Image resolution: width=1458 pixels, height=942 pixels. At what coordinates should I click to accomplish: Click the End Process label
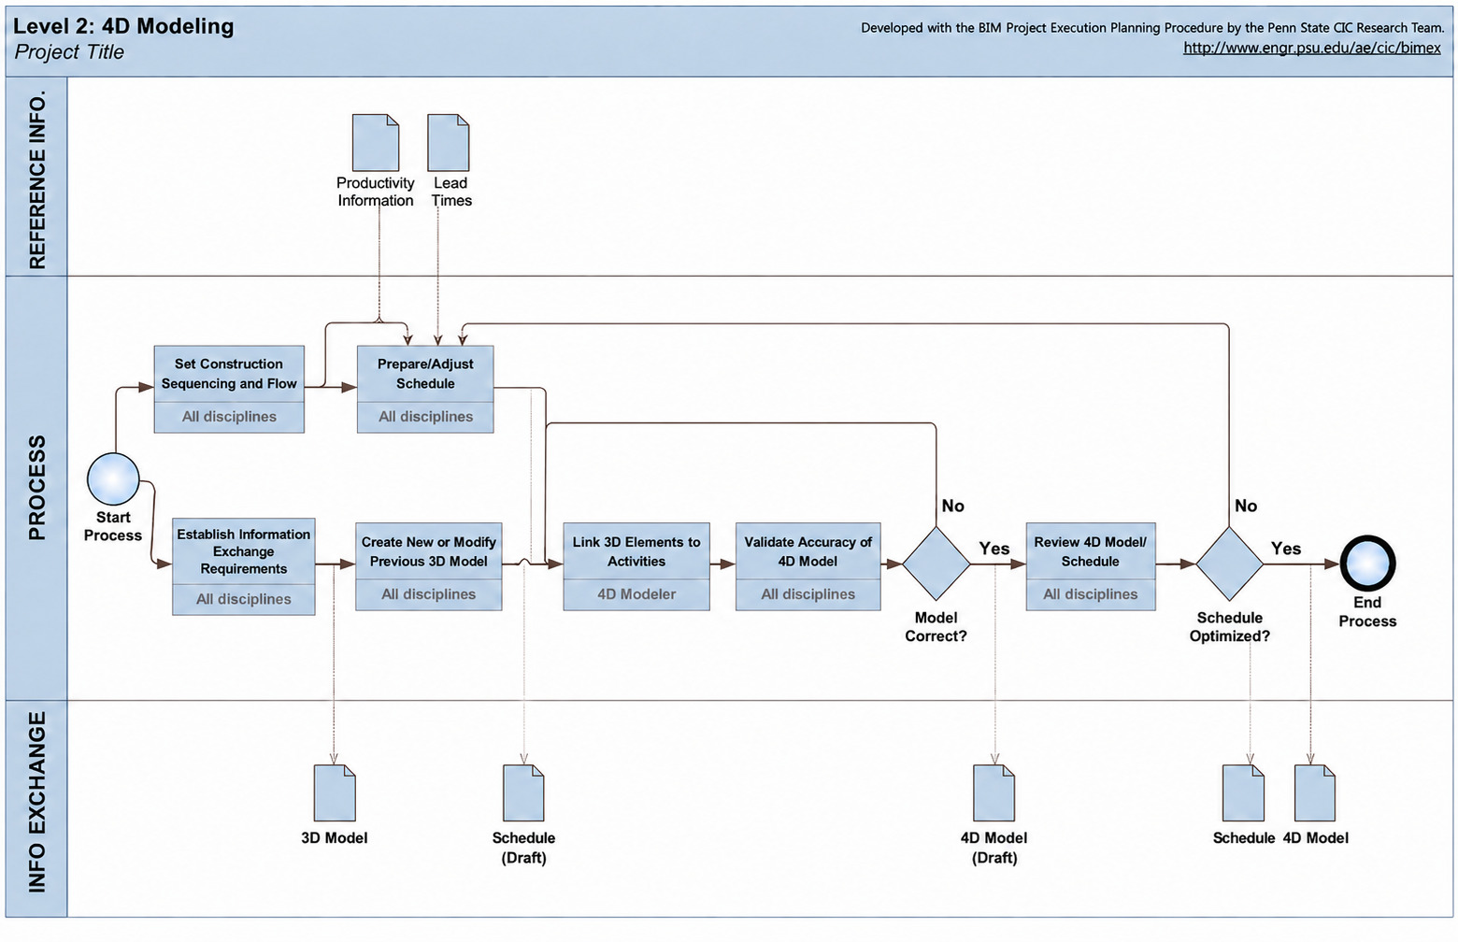click(1367, 612)
